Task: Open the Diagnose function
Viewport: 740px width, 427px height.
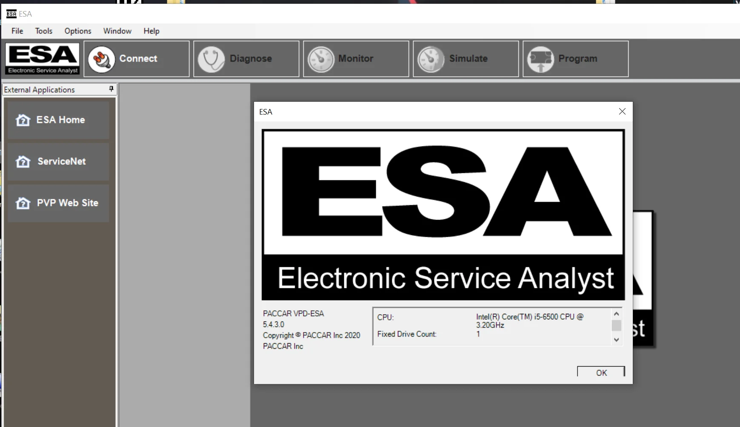Action: [x=246, y=59]
